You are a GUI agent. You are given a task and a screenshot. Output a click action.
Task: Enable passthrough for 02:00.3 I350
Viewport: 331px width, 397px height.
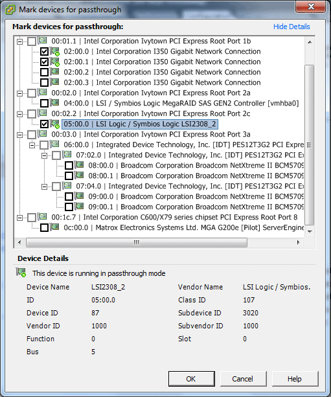point(44,82)
